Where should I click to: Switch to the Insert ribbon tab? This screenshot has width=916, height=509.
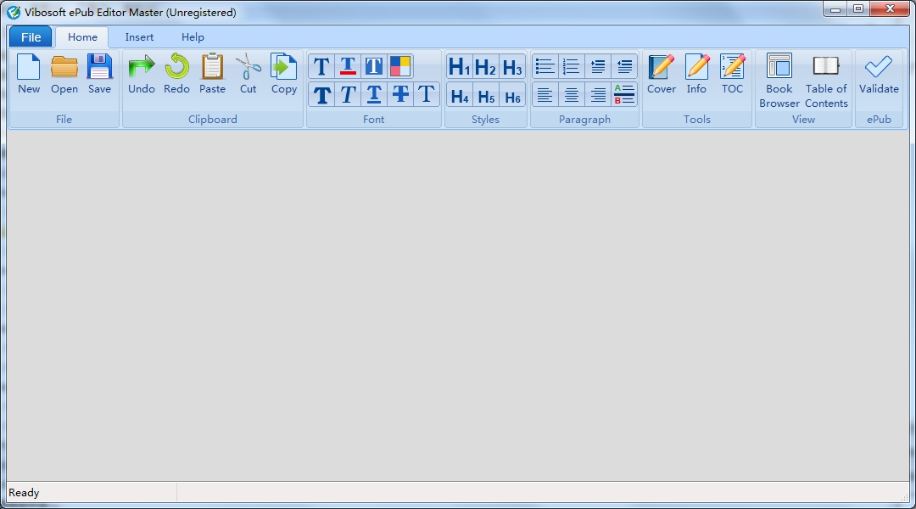139,37
